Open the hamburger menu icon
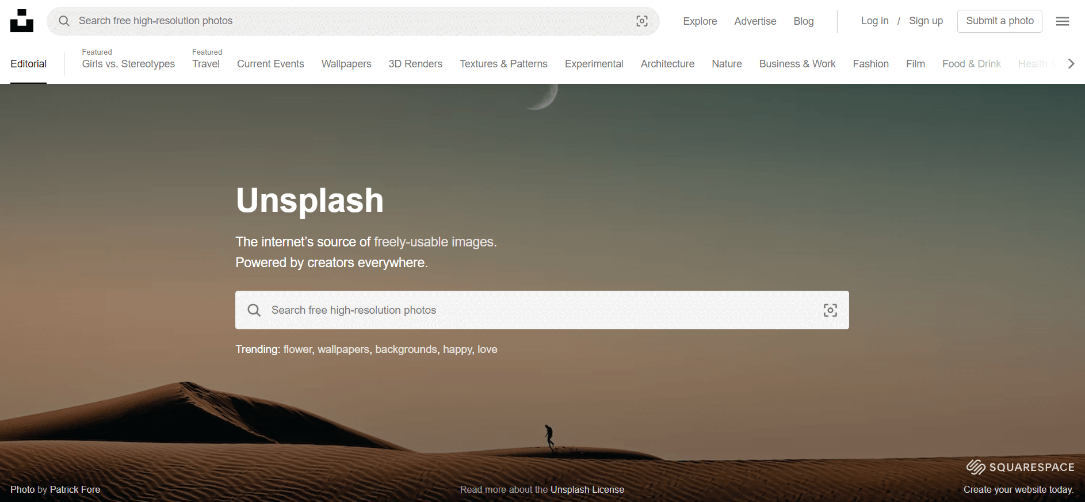This screenshot has height=502, width=1085. coord(1063,21)
